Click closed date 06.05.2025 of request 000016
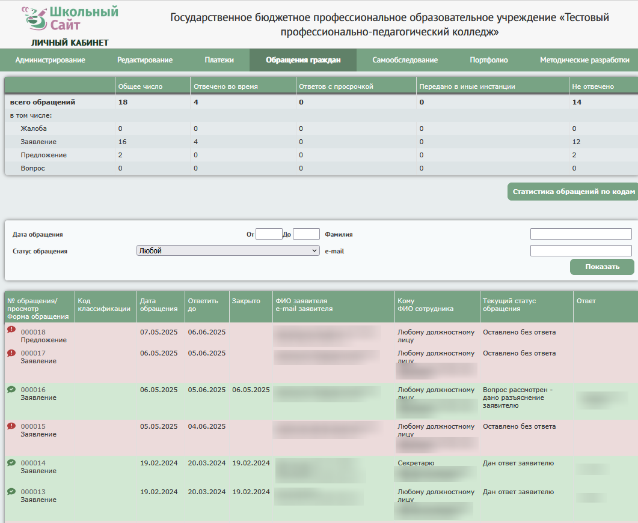The image size is (638, 523). coord(251,390)
